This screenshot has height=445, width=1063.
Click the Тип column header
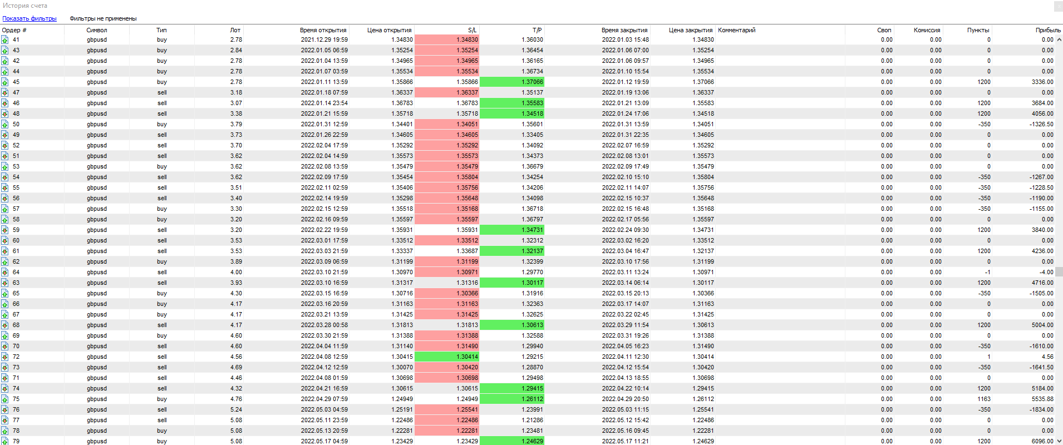pyautogui.click(x=161, y=31)
